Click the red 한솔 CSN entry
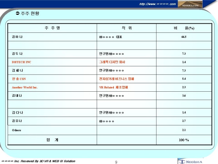Screen dimensions: 218x164 click(x=19, y=79)
